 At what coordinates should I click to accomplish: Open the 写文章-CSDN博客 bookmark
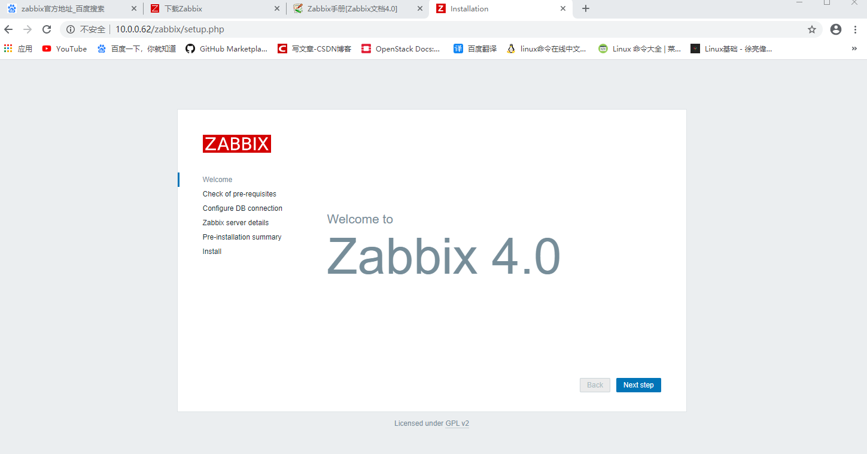[x=315, y=49]
